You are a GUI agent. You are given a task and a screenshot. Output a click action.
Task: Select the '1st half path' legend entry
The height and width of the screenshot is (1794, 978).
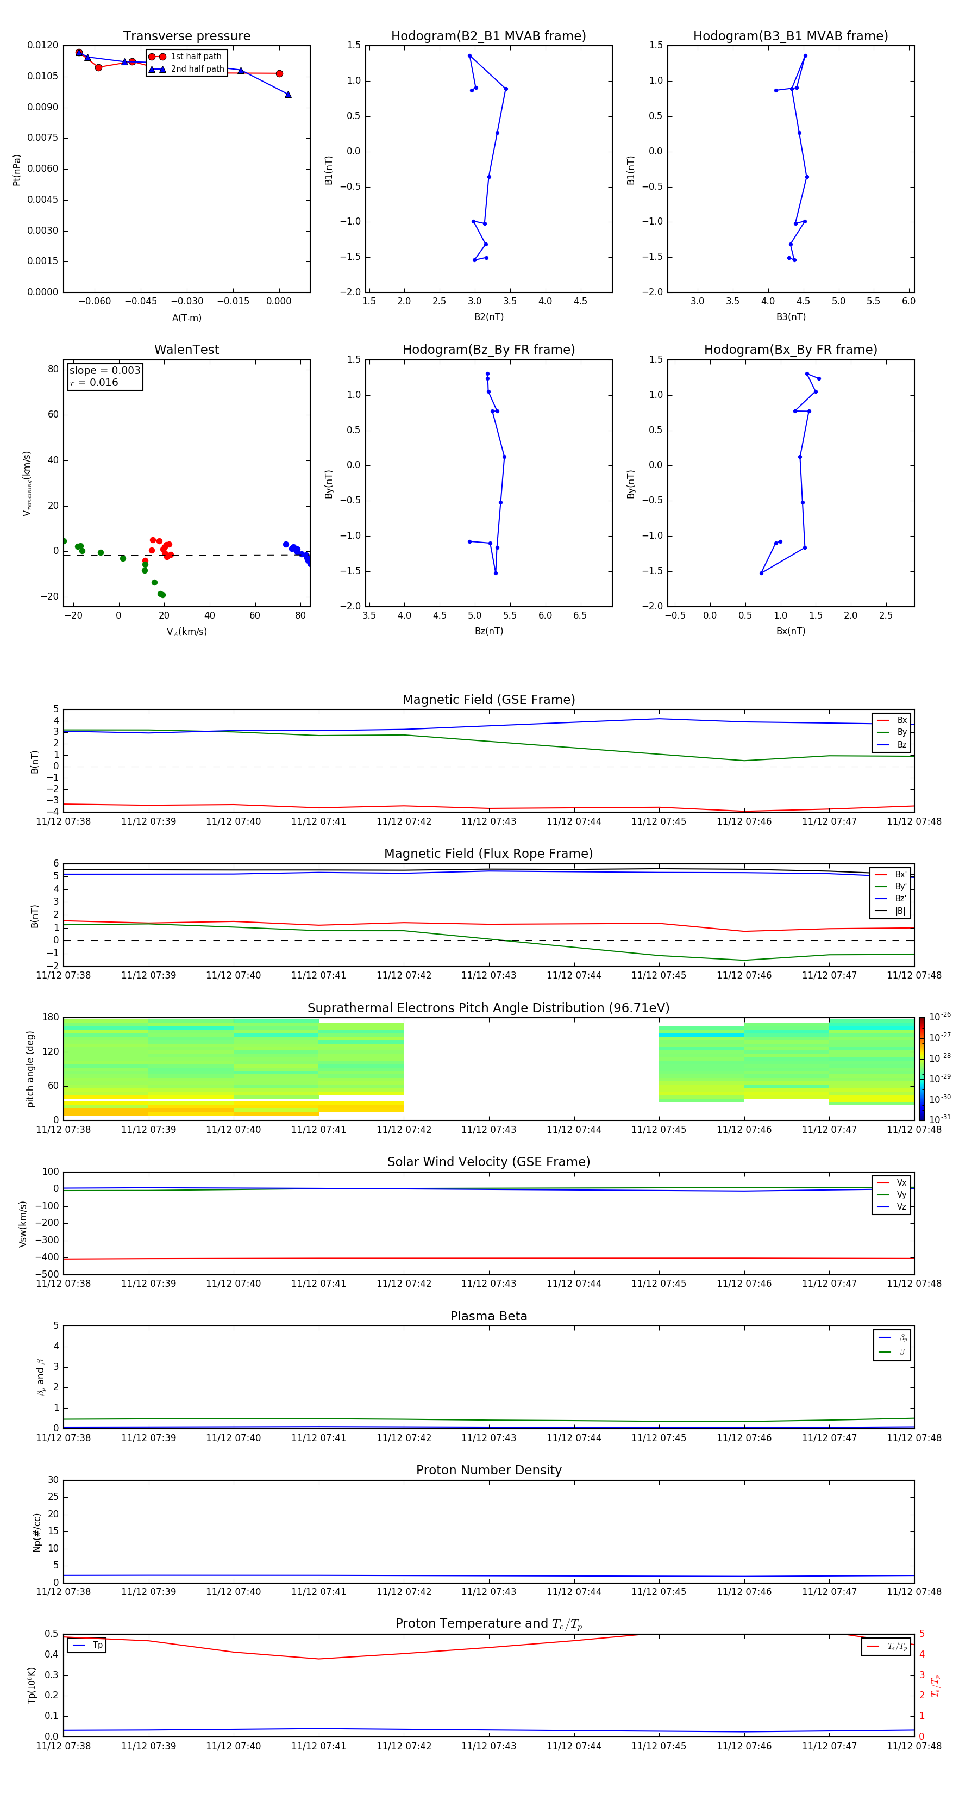pyautogui.click(x=185, y=57)
